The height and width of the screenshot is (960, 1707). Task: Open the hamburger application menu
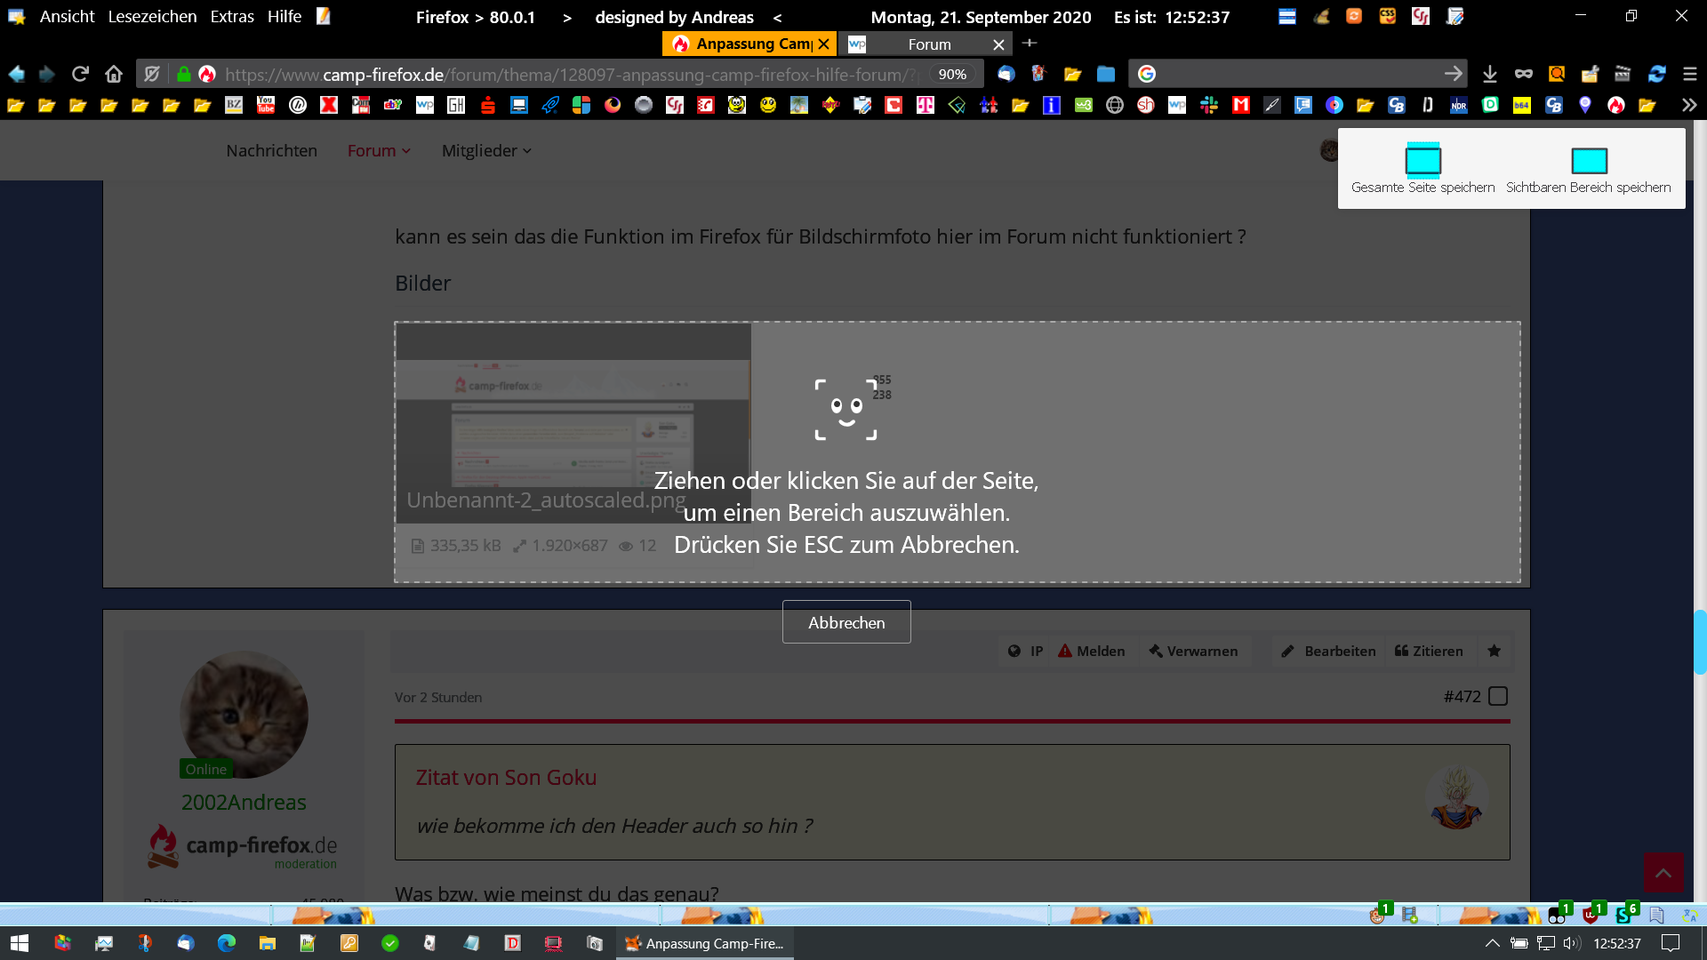pyautogui.click(x=1690, y=74)
